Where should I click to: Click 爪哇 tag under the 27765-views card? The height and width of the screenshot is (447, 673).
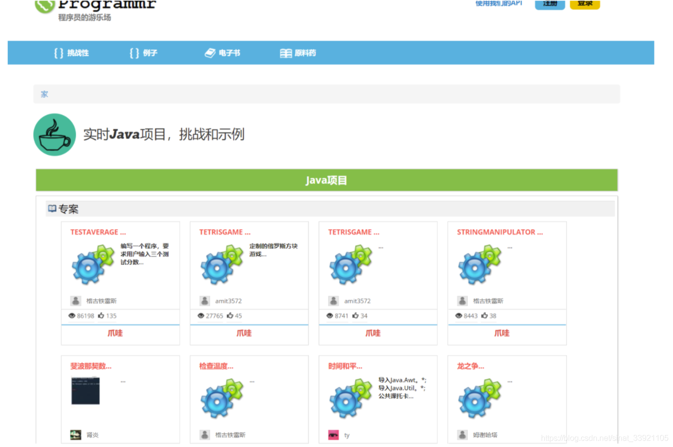pos(244,333)
